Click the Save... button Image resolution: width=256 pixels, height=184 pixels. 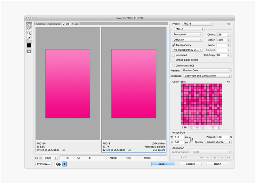point(163,164)
